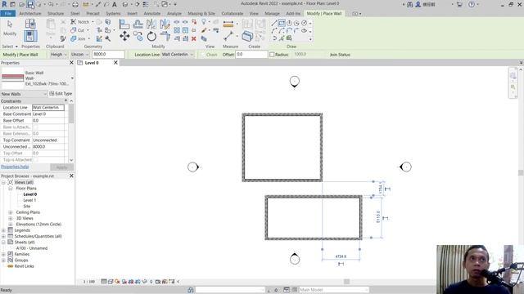The height and width of the screenshot is (294, 524).
Task: Select the Pick Lines draw tool
Action: coord(282,38)
